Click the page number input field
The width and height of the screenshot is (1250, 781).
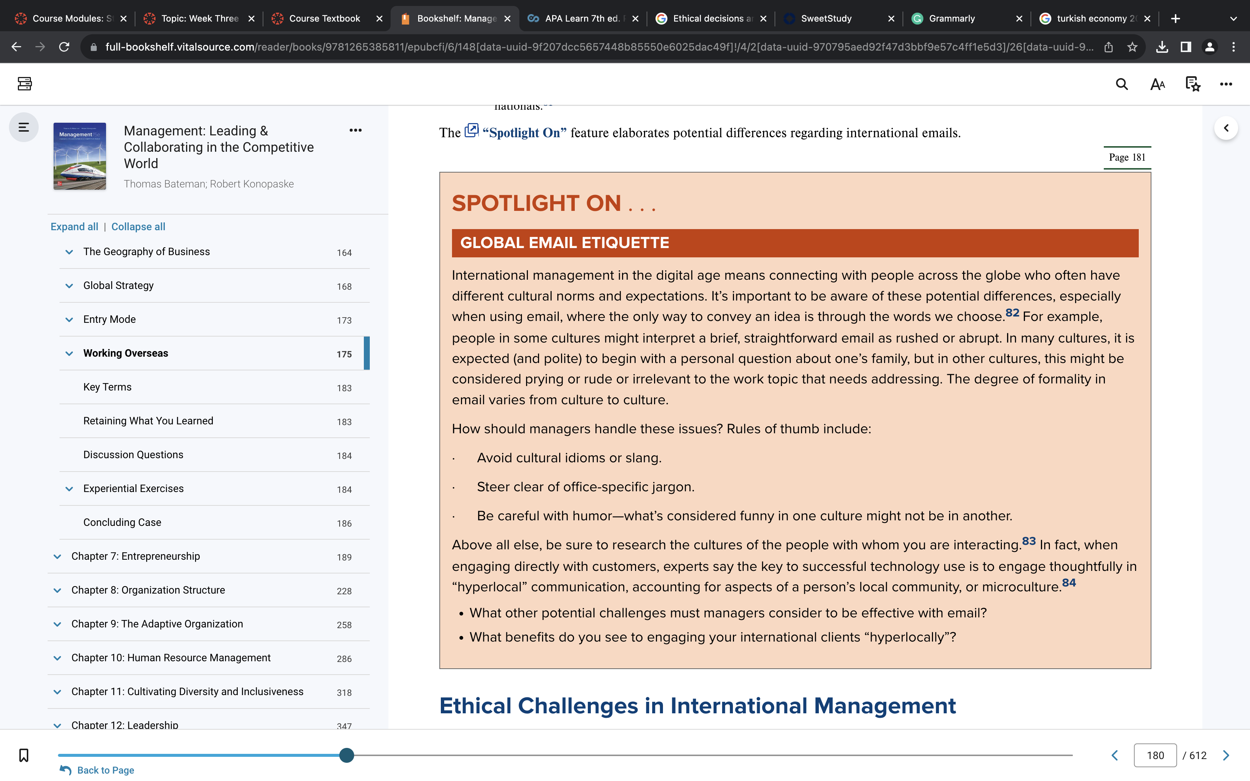pos(1155,755)
